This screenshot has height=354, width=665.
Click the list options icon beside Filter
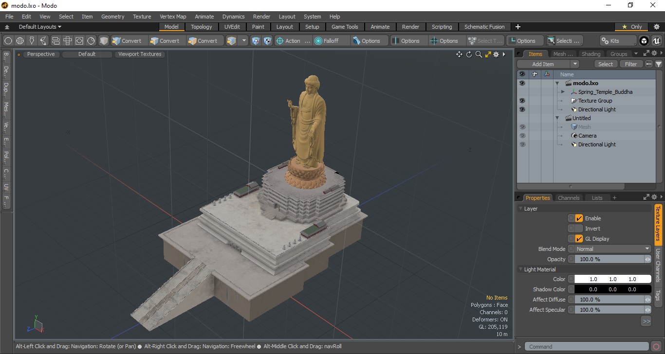[649, 64]
